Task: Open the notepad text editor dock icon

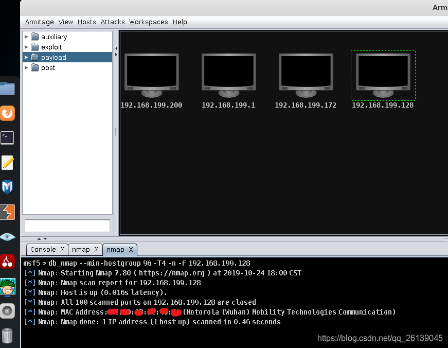Action: [7, 163]
